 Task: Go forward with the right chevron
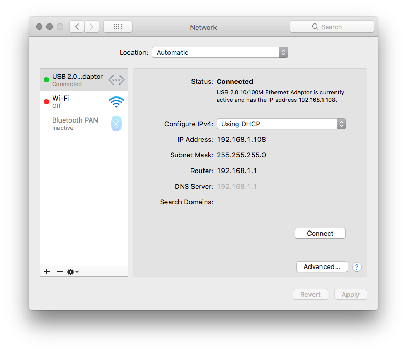91,27
